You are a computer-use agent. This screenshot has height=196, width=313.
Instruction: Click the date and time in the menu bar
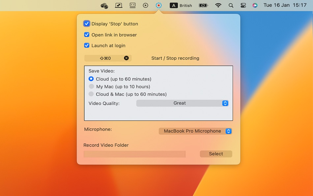284,5
